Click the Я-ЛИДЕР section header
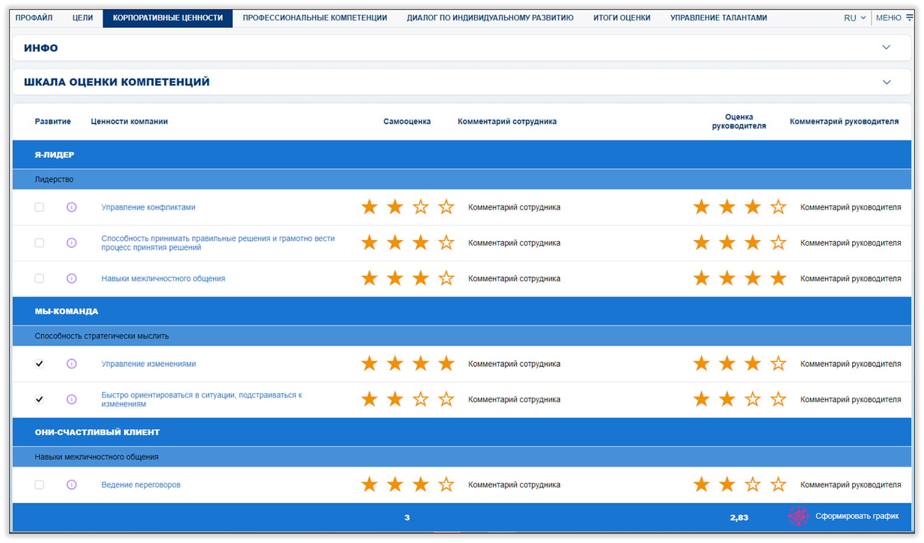Screen dimensions: 924x543 (x=461, y=154)
